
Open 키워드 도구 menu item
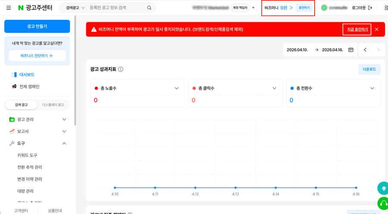pos(27,155)
